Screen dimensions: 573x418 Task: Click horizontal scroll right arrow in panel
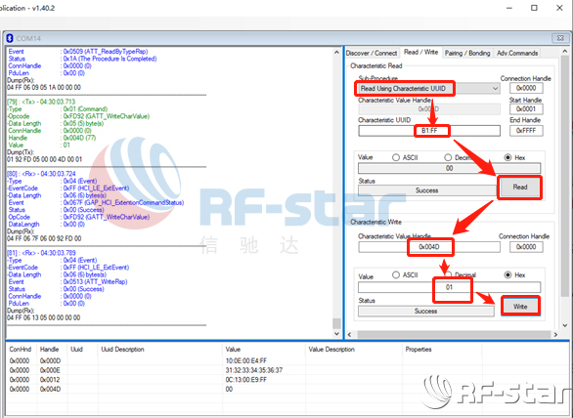[x=555, y=334]
